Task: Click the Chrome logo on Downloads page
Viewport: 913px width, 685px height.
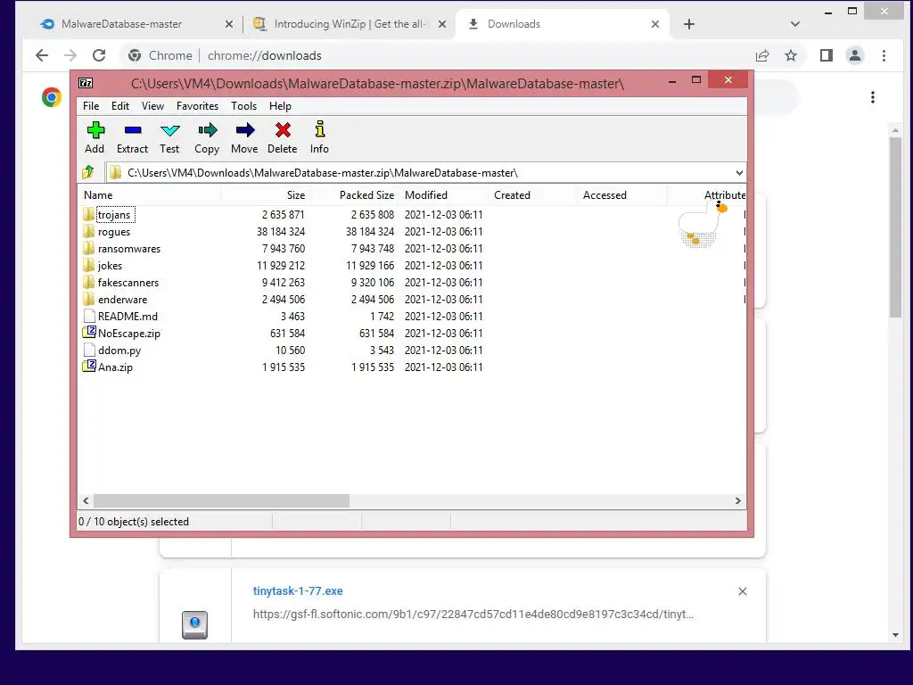Action: point(51,97)
